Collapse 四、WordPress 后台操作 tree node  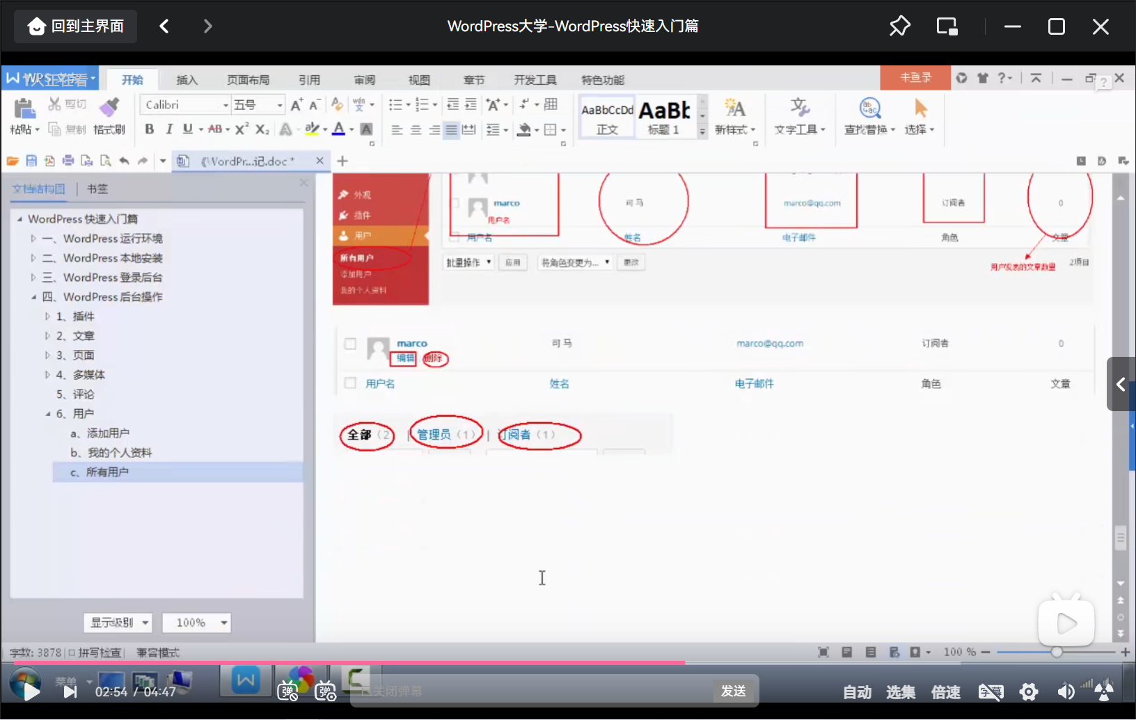33,297
